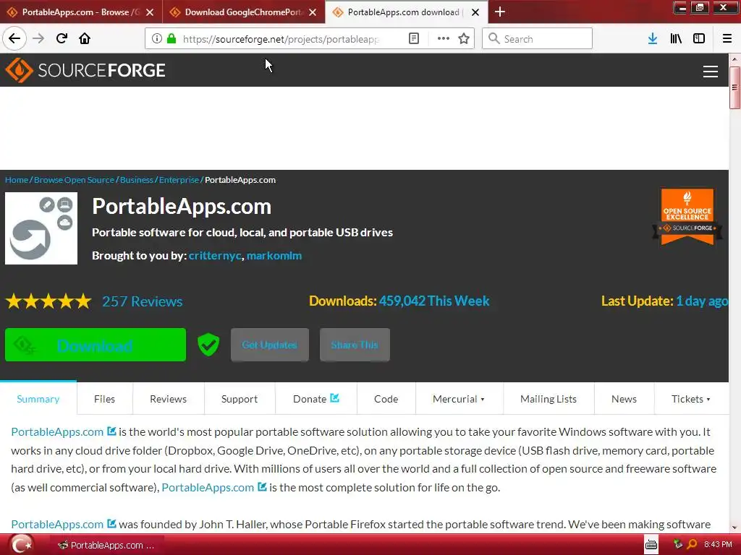Open the Code tab
This screenshot has height=555, width=741.
point(386,399)
